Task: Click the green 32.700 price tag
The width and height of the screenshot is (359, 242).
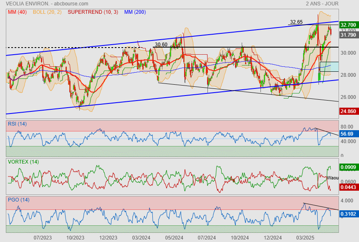Action: click(348, 25)
